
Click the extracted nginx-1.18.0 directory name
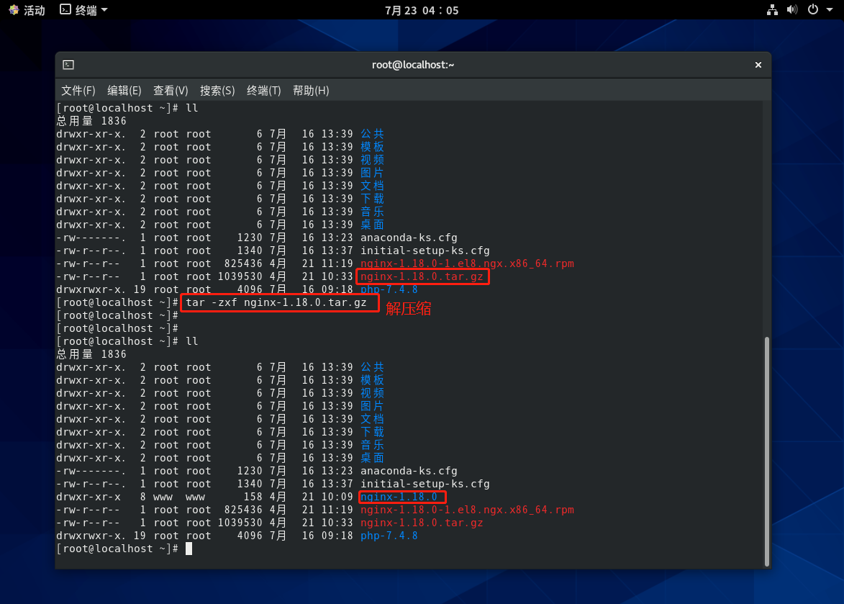(x=399, y=497)
